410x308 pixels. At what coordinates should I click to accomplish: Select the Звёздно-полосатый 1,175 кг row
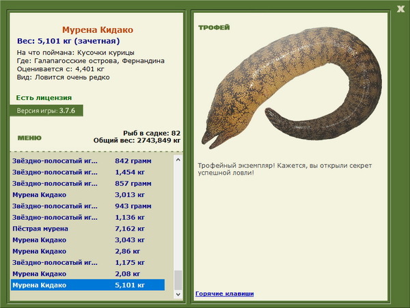click(88, 262)
